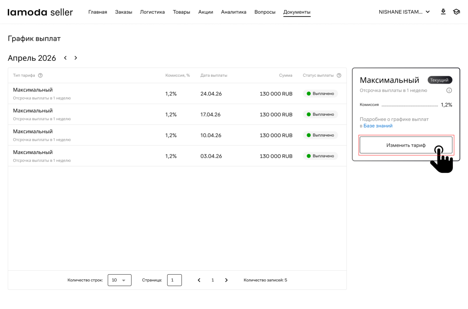Open the graduation cap training icon
Viewport: 468px width, 309px height.
[x=456, y=12]
